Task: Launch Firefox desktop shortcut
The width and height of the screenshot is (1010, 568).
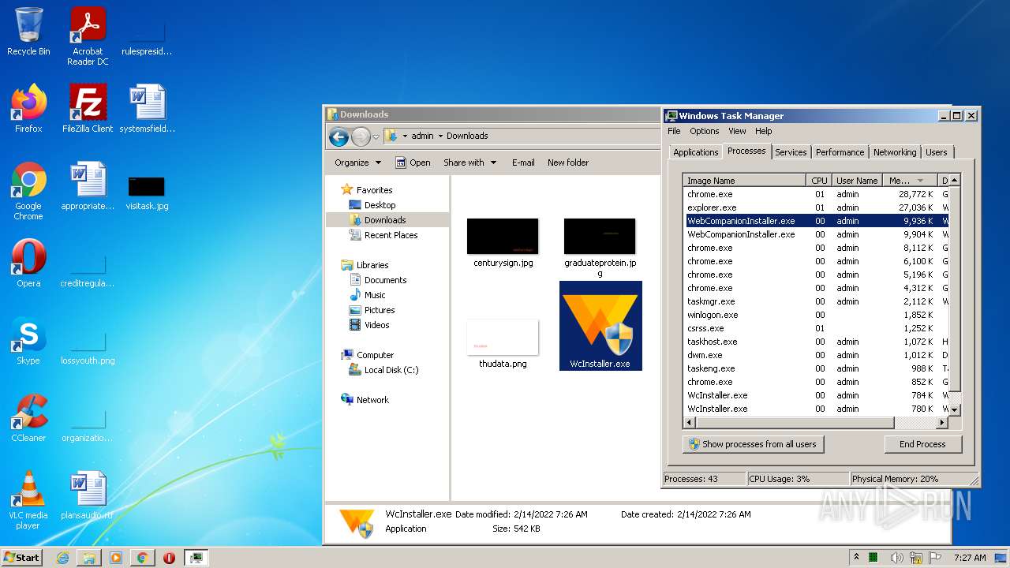Action: pos(28,109)
